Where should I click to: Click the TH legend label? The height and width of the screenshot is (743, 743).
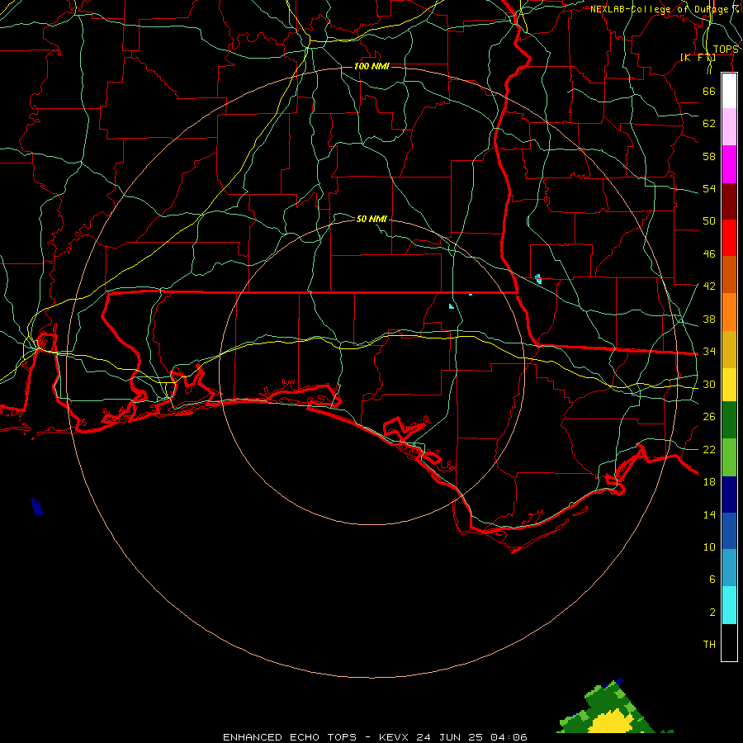click(x=709, y=644)
